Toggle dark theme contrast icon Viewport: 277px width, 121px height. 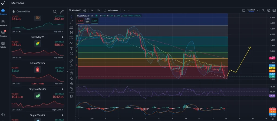click(x=3, y=115)
